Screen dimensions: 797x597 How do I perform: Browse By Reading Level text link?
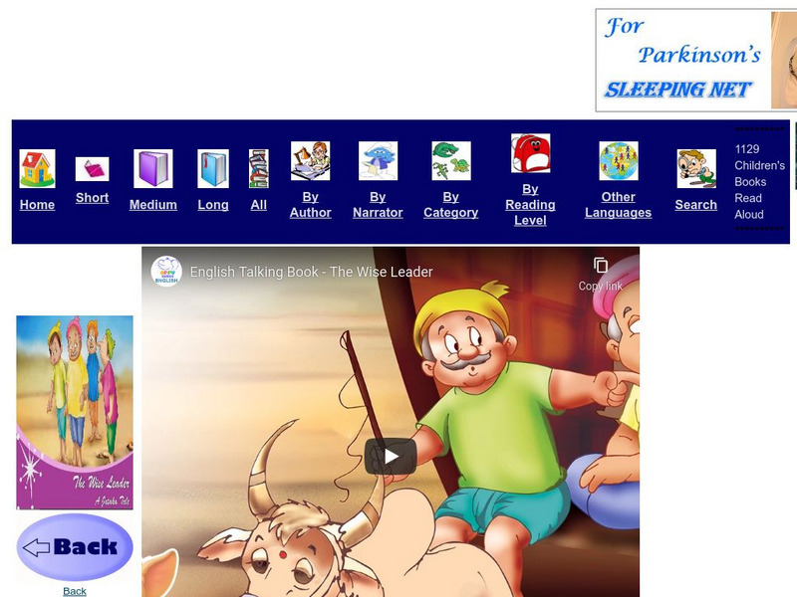pyautogui.click(x=530, y=205)
